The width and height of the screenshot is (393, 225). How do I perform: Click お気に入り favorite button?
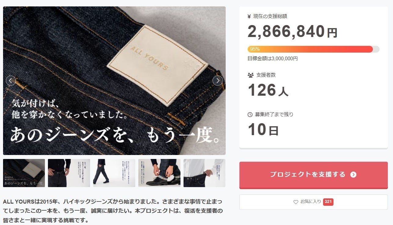tap(314, 202)
